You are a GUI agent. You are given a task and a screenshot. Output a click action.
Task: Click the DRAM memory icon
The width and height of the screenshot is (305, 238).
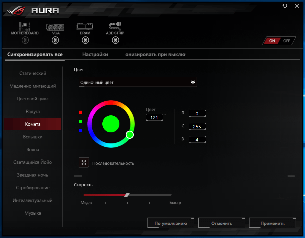pos(85,27)
